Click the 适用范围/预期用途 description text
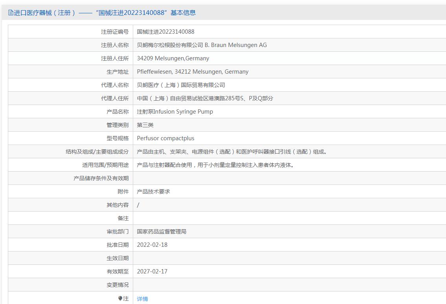This screenshot has width=446, height=304. tap(215, 165)
